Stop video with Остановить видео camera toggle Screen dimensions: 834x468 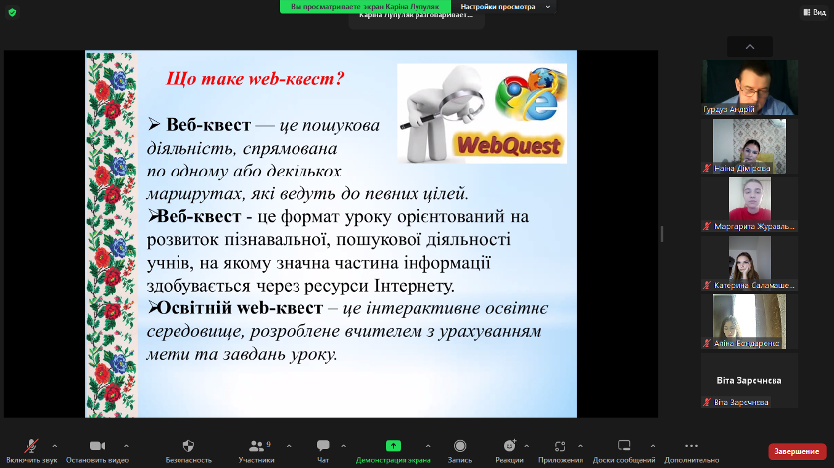[97, 447]
